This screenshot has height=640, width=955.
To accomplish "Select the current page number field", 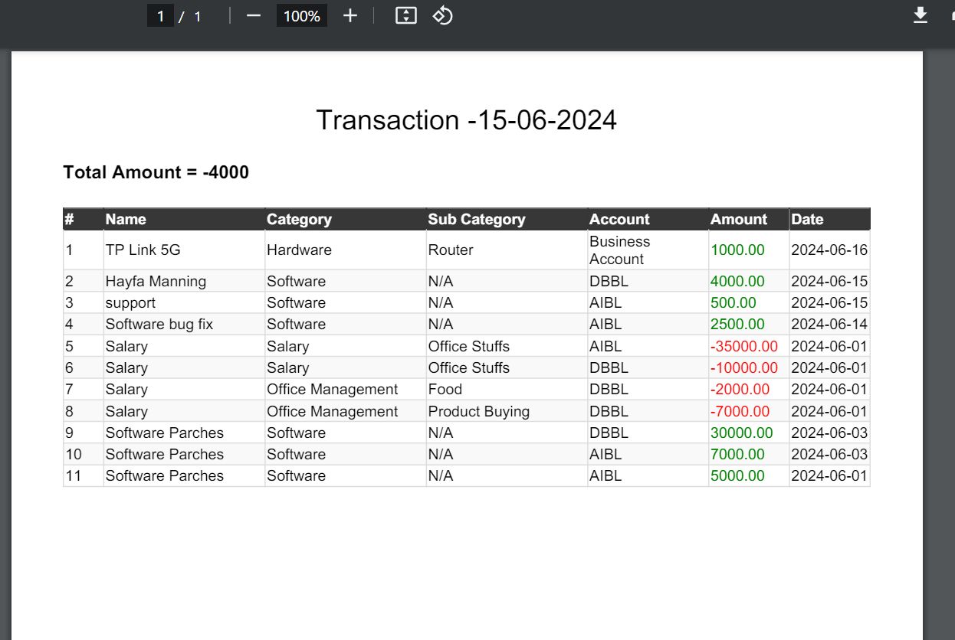I will click(x=160, y=16).
